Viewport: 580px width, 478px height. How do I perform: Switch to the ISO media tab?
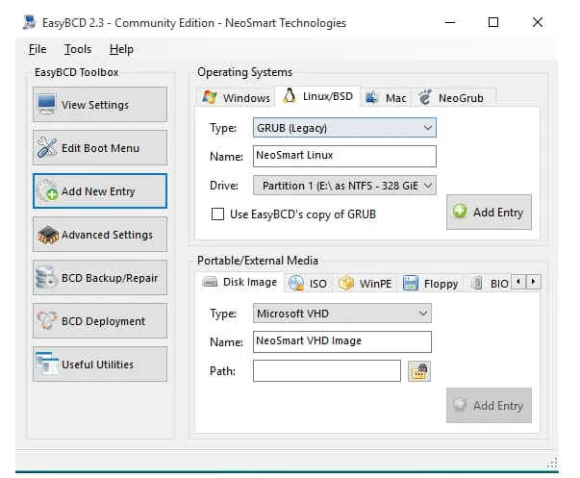pyautogui.click(x=308, y=284)
